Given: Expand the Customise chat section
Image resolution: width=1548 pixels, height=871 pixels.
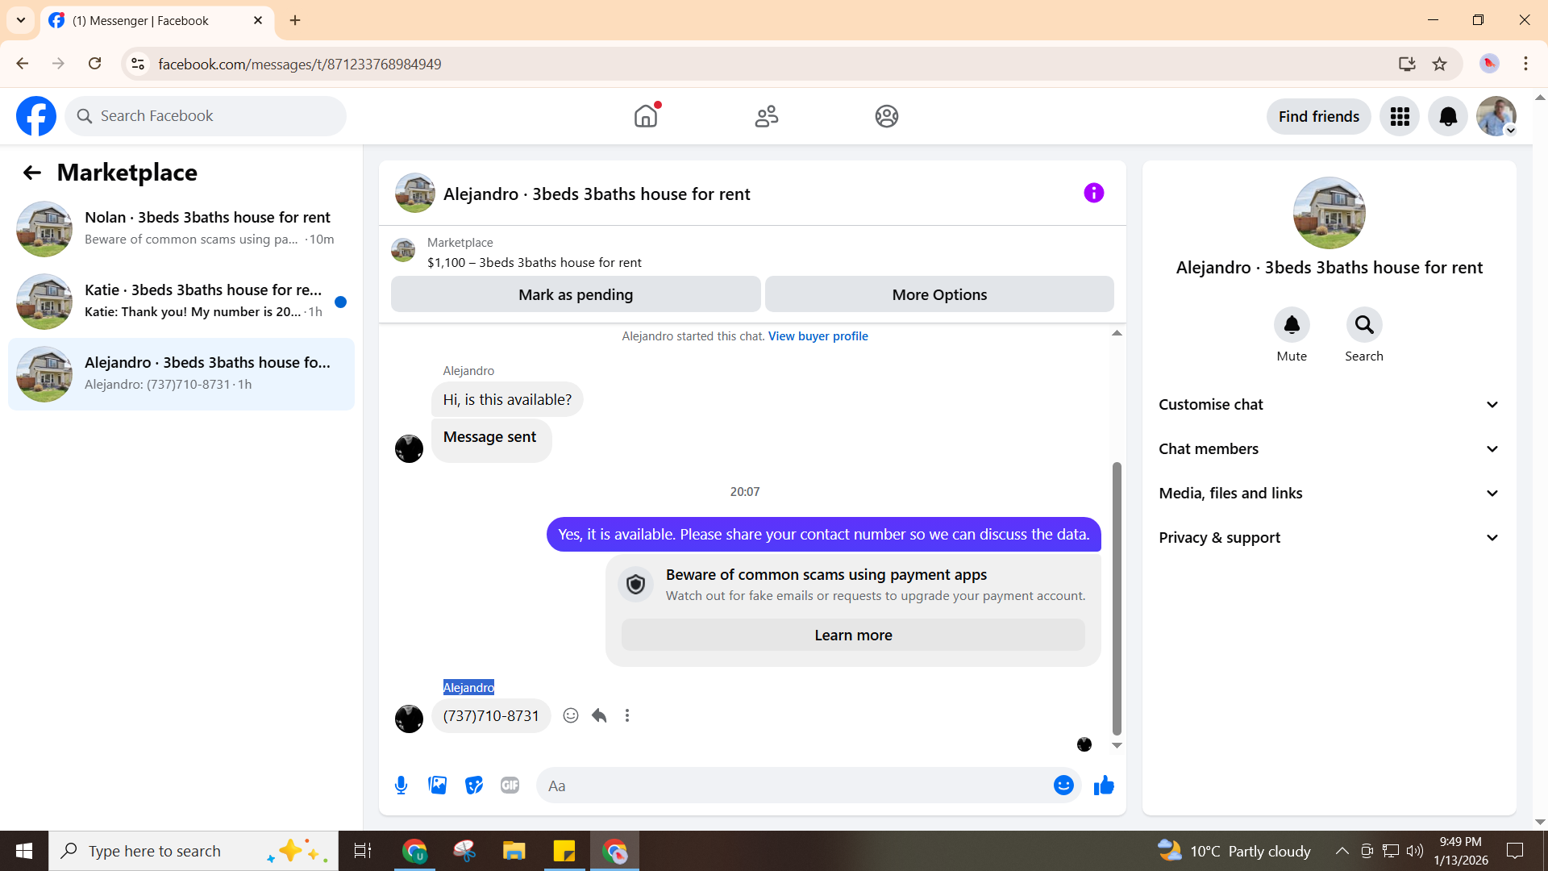Looking at the screenshot, I should tap(1329, 405).
